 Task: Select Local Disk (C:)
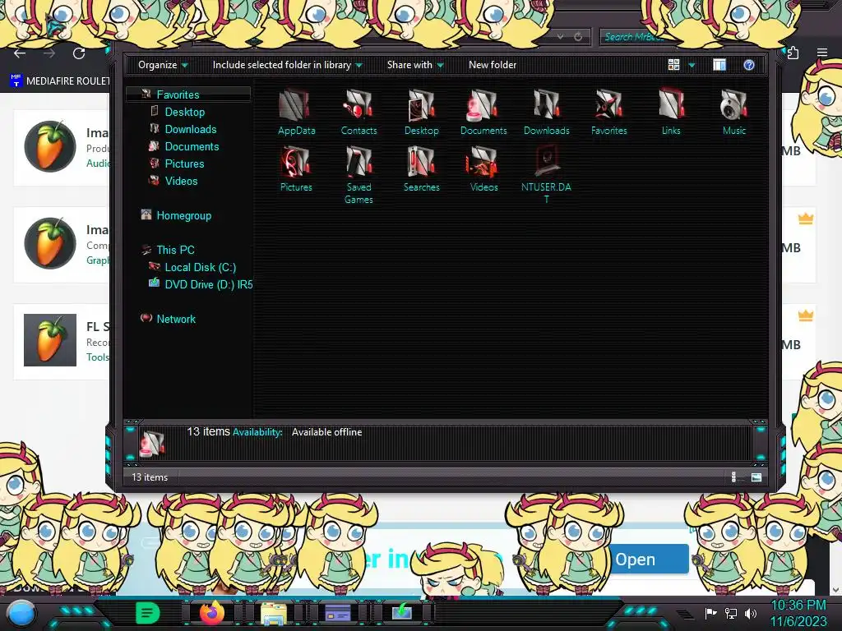click(200, 267)
